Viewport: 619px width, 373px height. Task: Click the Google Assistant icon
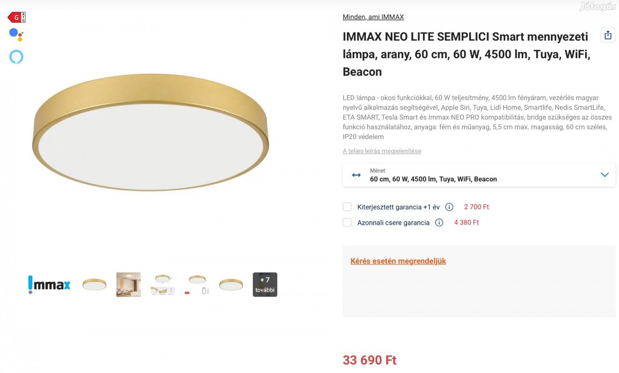coord(16,35)
